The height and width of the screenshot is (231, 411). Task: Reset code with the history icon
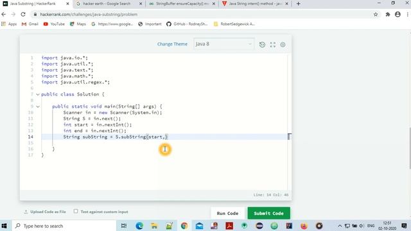(x=262, y=44)
